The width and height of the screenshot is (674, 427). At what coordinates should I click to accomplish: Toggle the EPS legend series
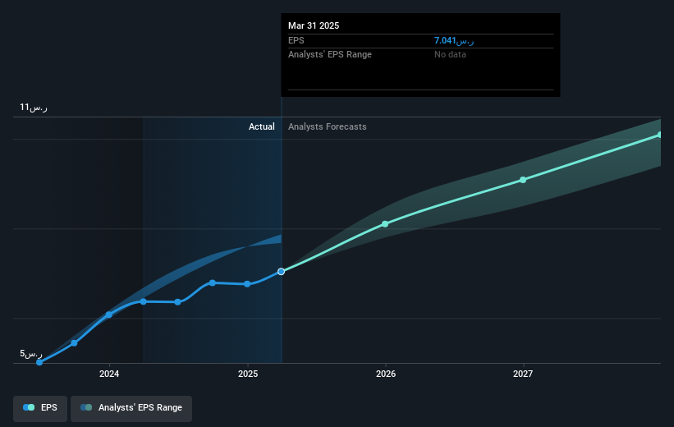coord(40,407)
